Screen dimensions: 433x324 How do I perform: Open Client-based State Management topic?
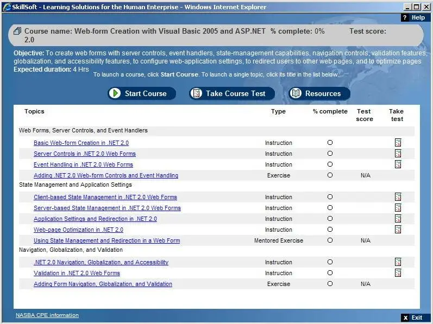105,197
